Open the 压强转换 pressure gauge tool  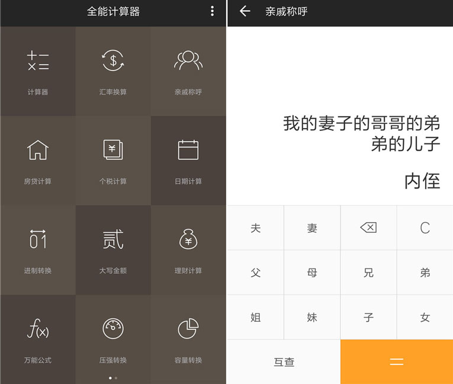tap(113, 339)
